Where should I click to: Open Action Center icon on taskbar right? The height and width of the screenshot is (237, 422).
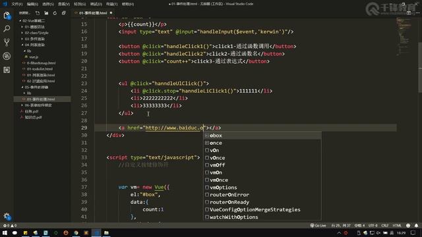pyautogui.click(x=413, y=232)
